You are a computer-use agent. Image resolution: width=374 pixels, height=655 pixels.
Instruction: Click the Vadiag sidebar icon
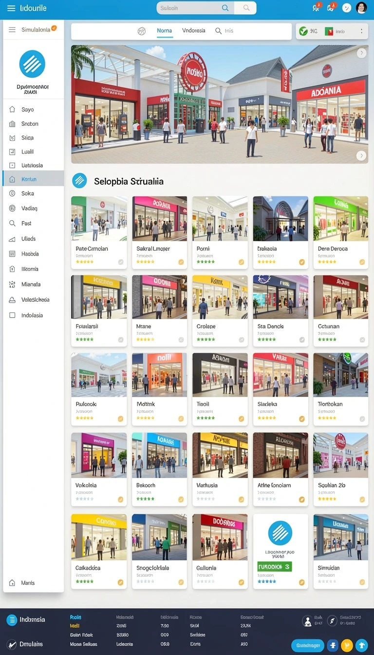[12, 208]
